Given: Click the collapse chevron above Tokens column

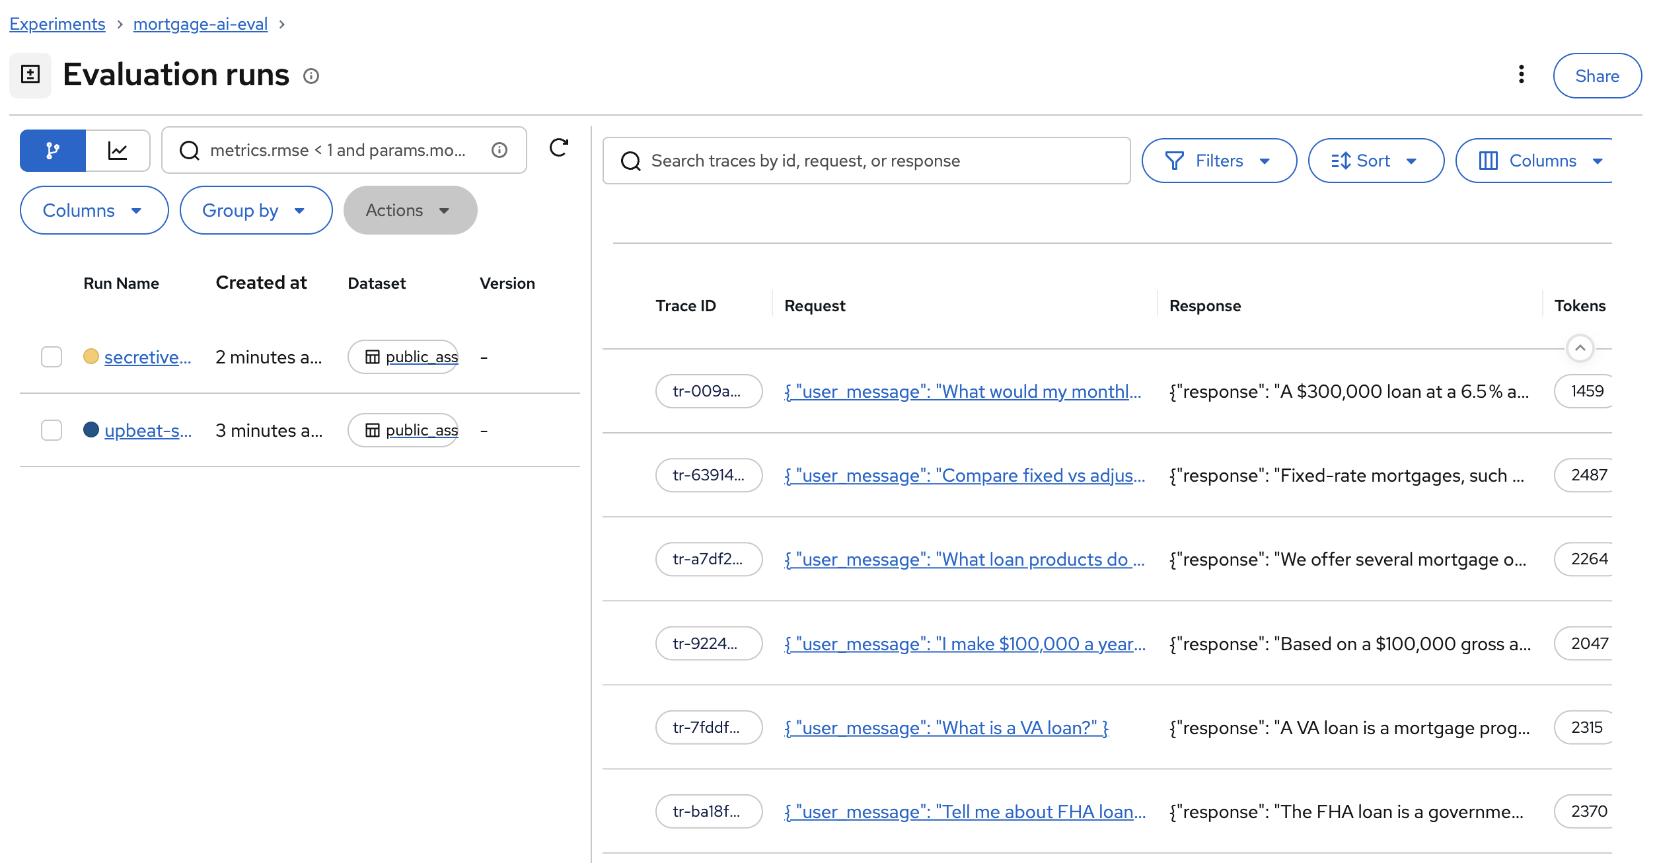Looking at the screenshot, I should click(x=1580, y=348).
